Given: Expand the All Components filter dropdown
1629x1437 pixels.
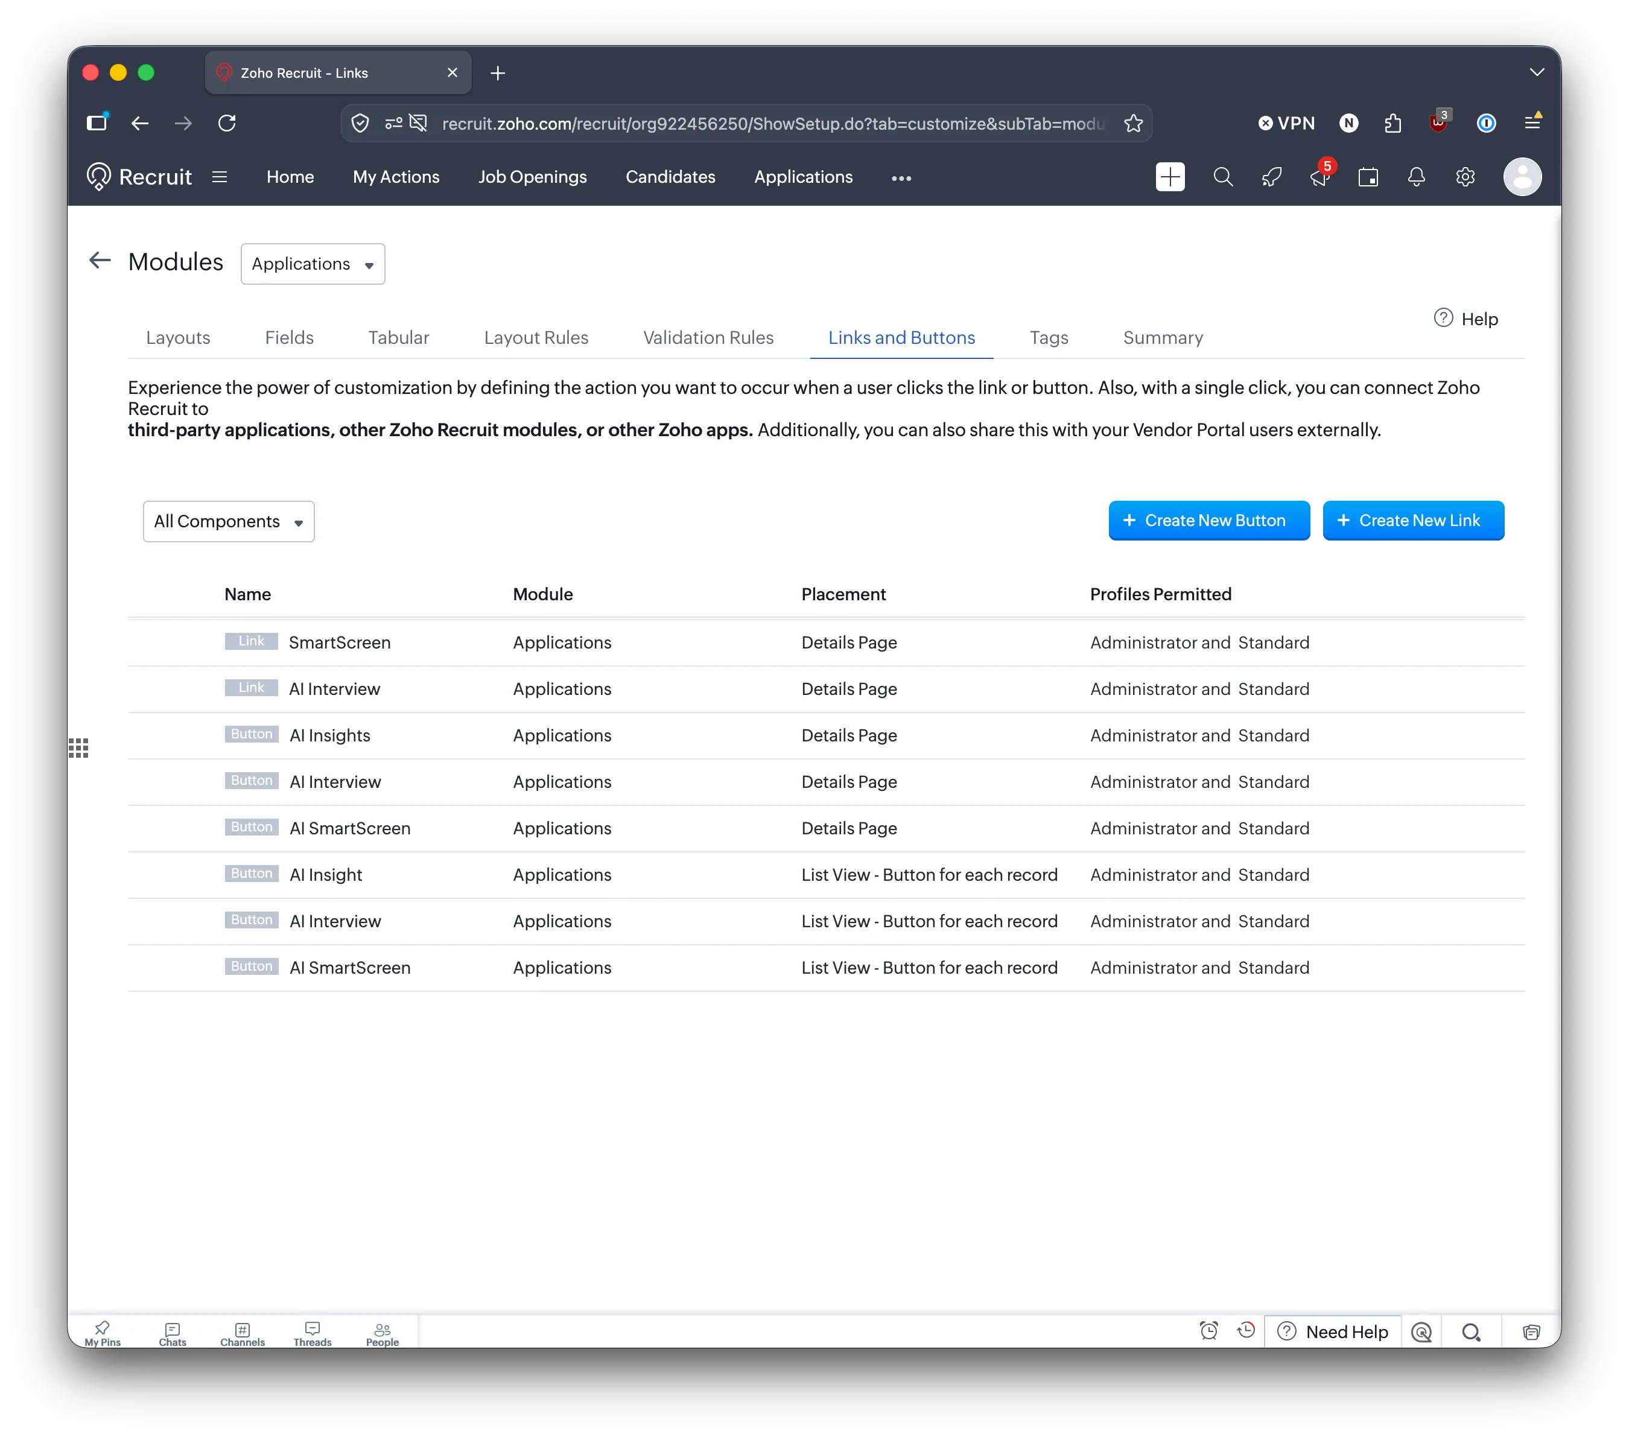Looking at the screenshot, I should (229, 521).
